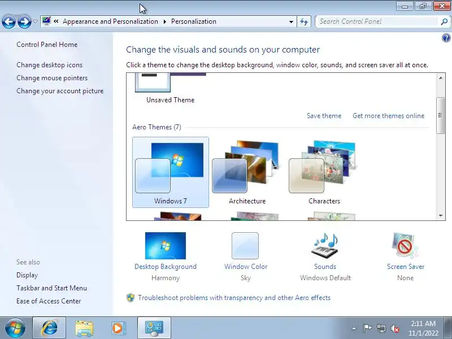The width and height of the screenshot is (452, 339).
Task: Click Get more themes online
Action: point(389,116)
